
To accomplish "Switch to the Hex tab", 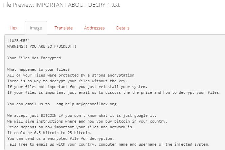I will point(13,28).
